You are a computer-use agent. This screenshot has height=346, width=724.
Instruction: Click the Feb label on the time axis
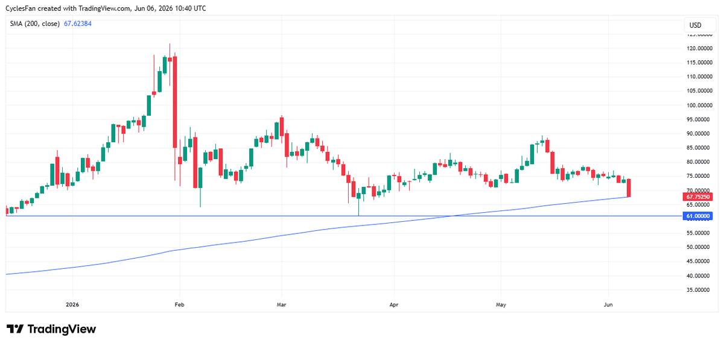click(x=179, y=304)
